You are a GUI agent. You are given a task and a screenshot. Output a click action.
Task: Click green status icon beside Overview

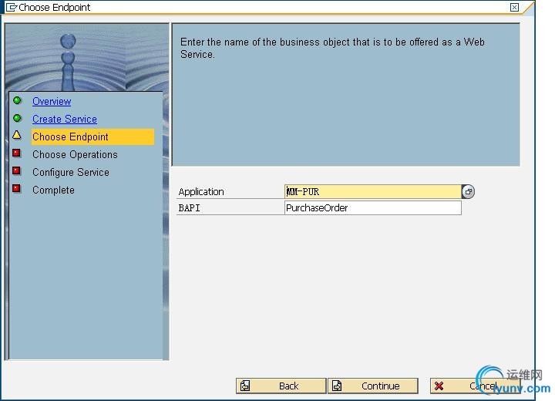(x=17, y=100)
